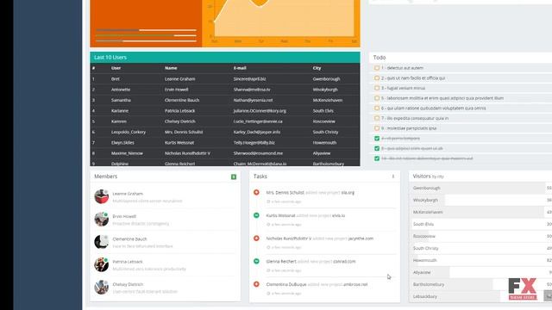This screenshot has width=552, height=310.
Task: Select the South Elvis row in Visitors panel
Action: (x=480, y=224)
